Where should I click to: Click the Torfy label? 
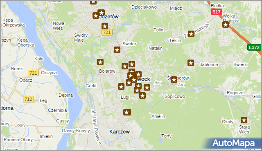click(x=167, y=136)
